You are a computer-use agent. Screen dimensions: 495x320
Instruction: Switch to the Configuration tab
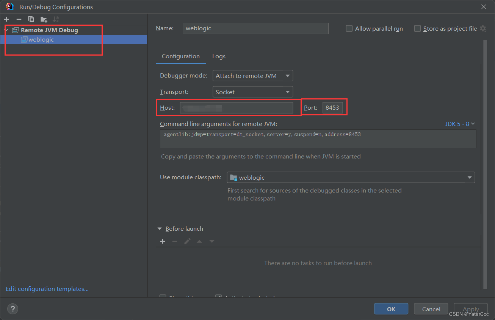(x=181, y=56)
